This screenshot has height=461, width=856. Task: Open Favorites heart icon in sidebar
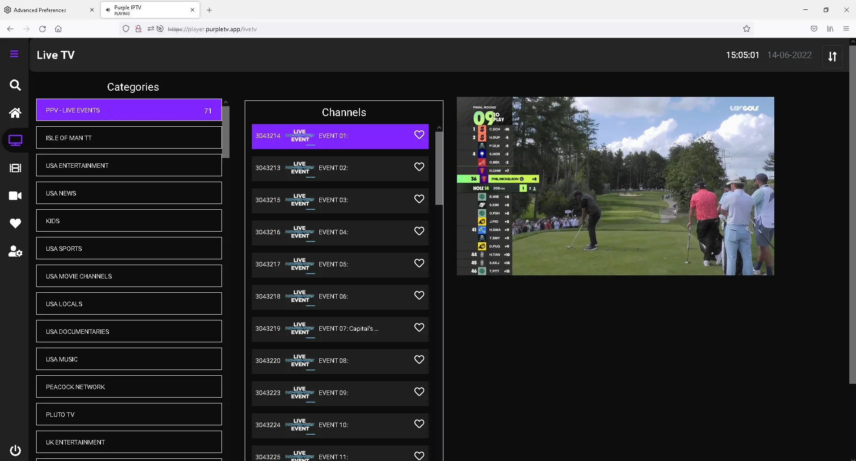(x=15, y=224)
